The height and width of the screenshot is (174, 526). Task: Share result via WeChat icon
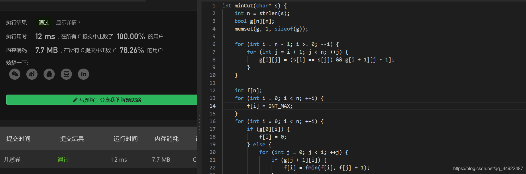pos(15,74)
